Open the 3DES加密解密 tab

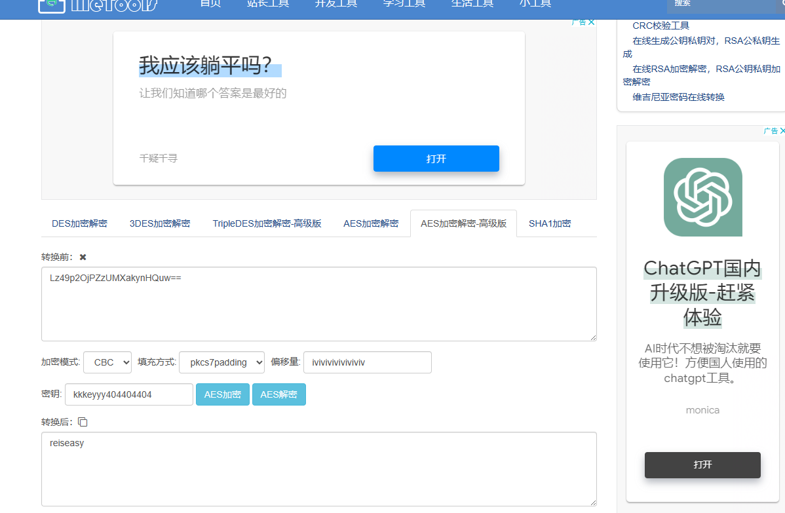pos(160,223)
